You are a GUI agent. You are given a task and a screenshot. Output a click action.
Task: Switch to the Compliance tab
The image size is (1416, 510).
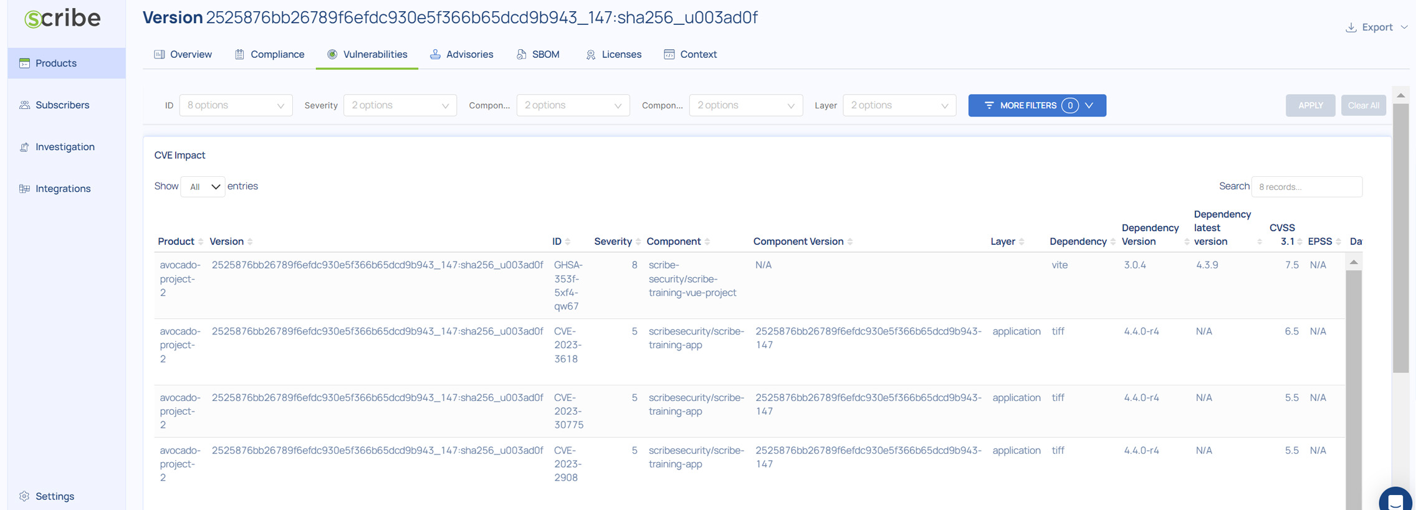(x=269, y=54)
